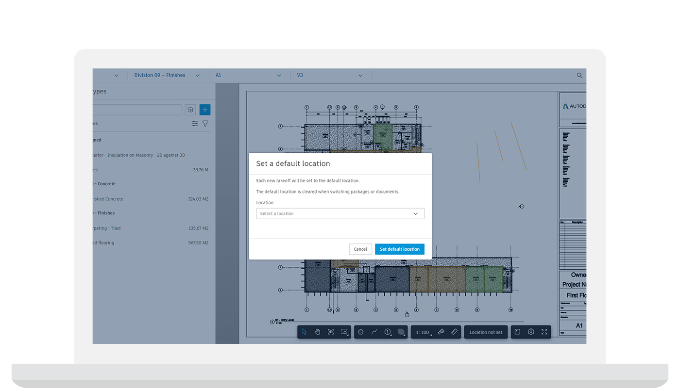Select the ruler measure tool

[x=455, y=332]
